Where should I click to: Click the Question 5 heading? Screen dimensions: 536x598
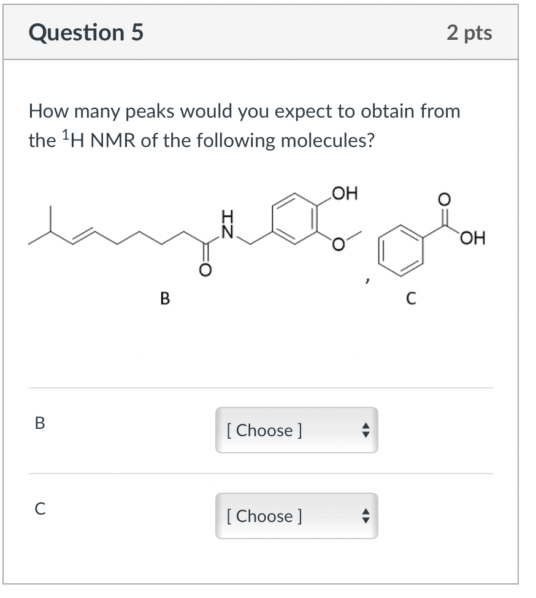[86, 32]
